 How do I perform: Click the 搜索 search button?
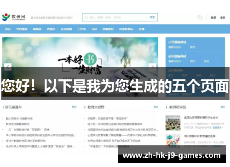pyautogui.click(x=152, y=17)
